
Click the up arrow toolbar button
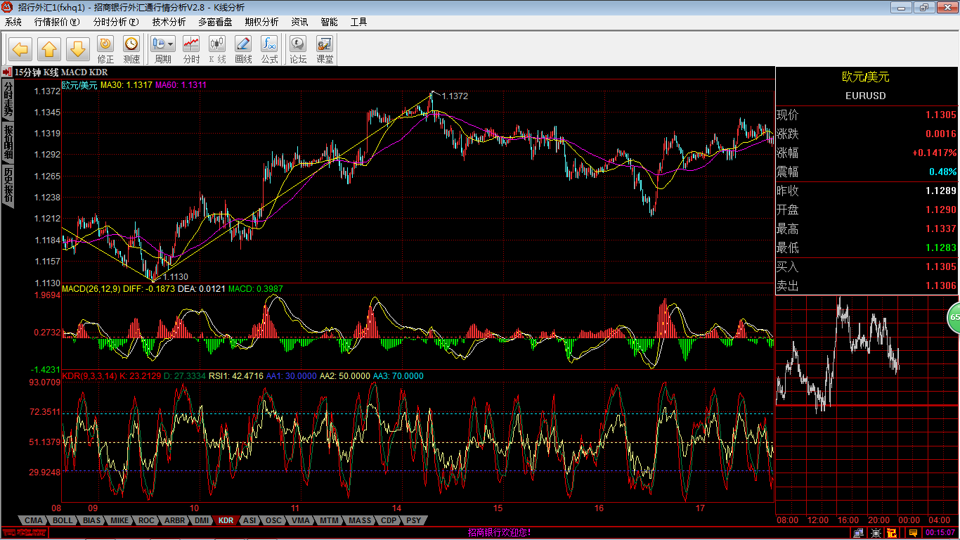(48, 49)
